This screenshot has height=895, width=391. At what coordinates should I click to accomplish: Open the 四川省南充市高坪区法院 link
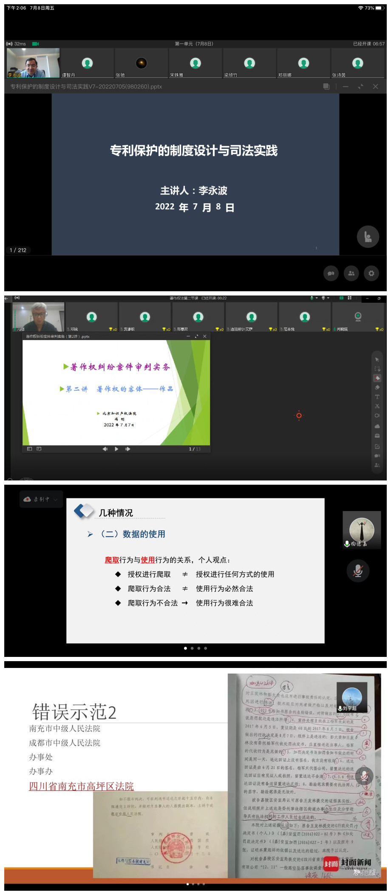coord(81,786)
